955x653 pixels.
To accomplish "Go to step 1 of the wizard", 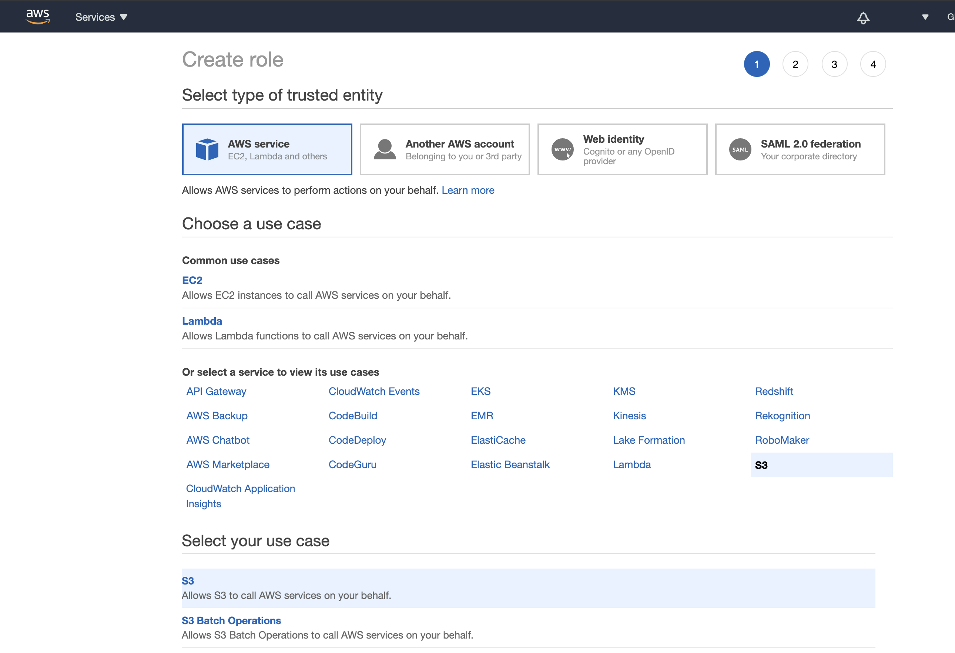I will [757, 64].
